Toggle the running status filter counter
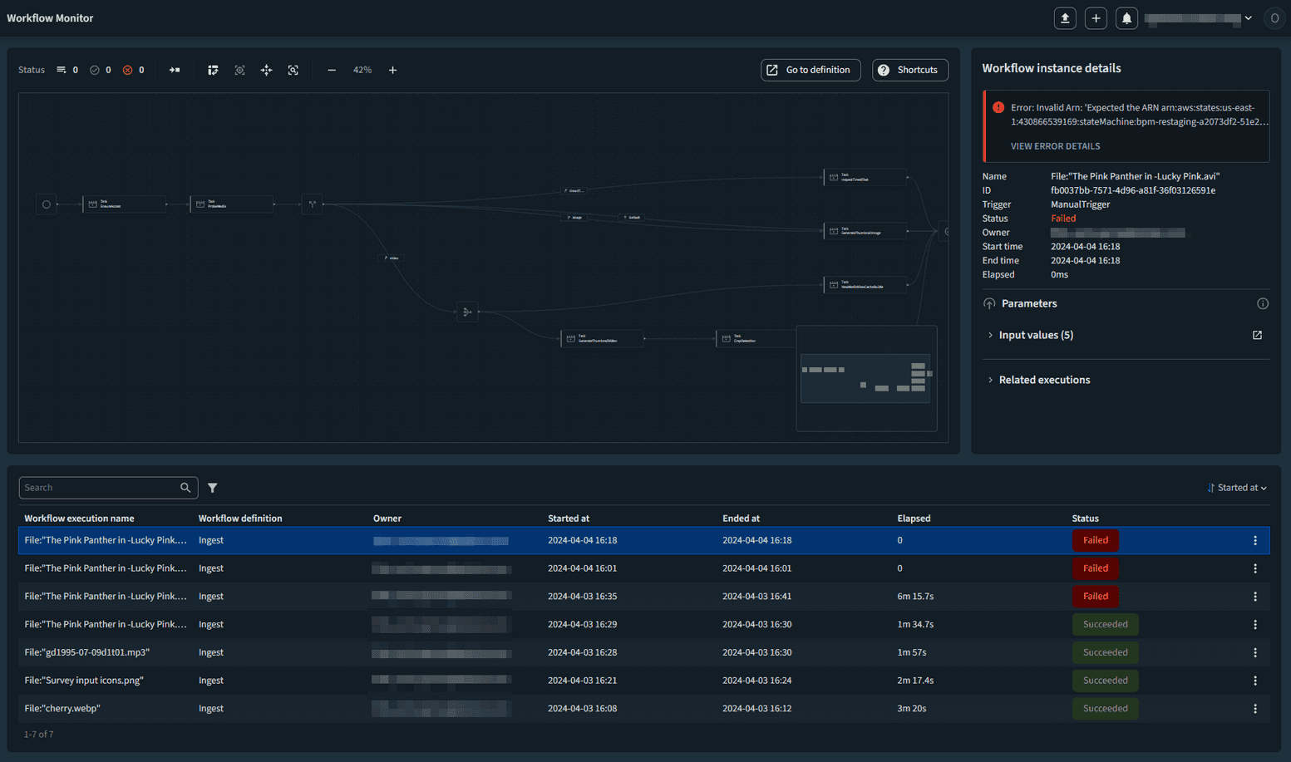 [67, 70]
